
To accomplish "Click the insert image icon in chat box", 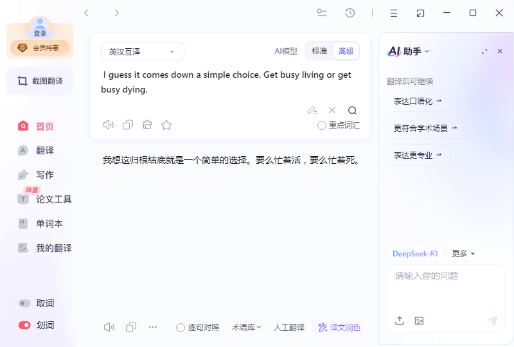I will [x=420, y=321].
